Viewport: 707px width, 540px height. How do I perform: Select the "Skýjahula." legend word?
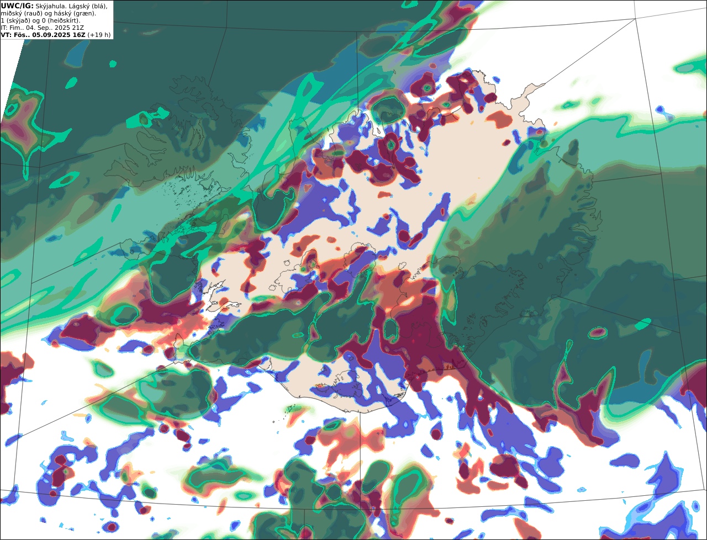point(50,7)
